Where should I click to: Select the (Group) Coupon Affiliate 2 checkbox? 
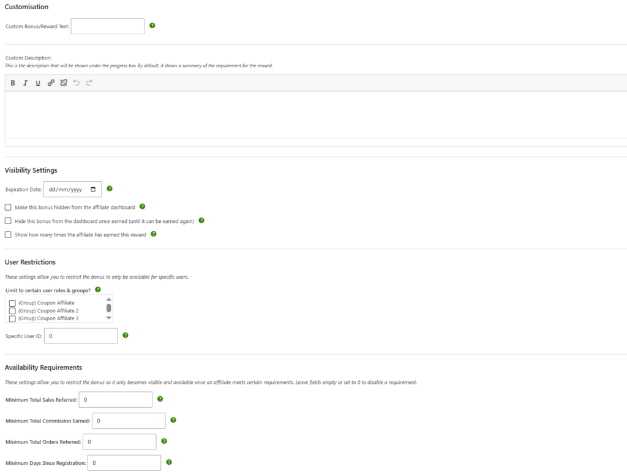pyautogui.click(x=12, y=311)
